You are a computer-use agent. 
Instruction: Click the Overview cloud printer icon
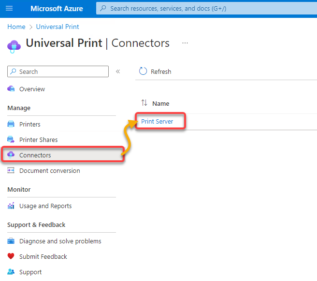[x=11, y=89]
